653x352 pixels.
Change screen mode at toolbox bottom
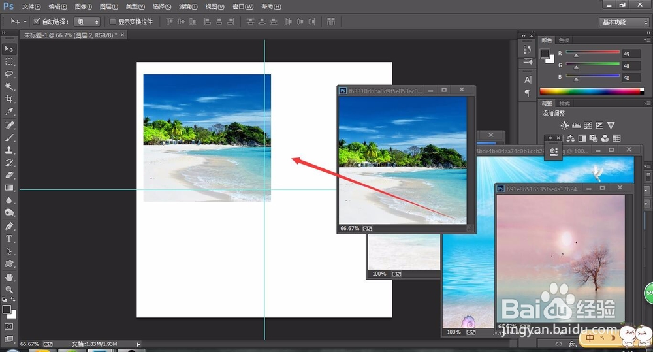coord(8,339)
